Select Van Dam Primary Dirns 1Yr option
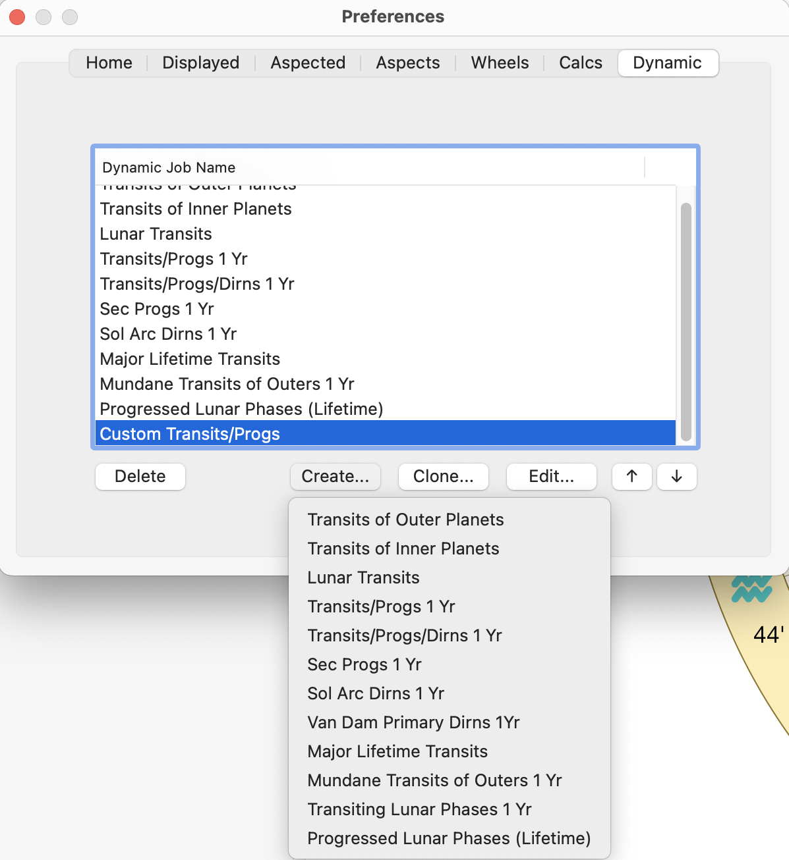The image size is (789, 860). coord(413,722)
